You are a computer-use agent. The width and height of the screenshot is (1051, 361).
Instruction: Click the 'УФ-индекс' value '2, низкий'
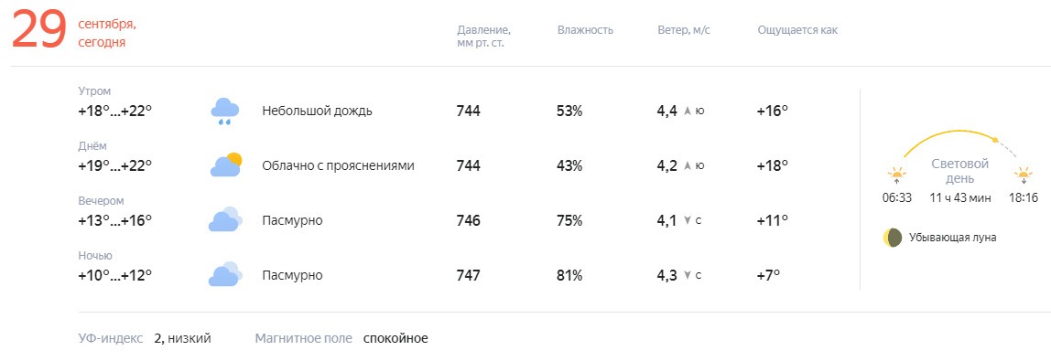click(x=182, y=338)
